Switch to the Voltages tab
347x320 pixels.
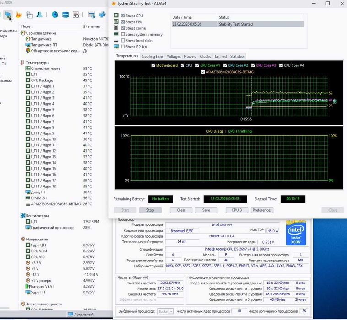tap(173, 56)
